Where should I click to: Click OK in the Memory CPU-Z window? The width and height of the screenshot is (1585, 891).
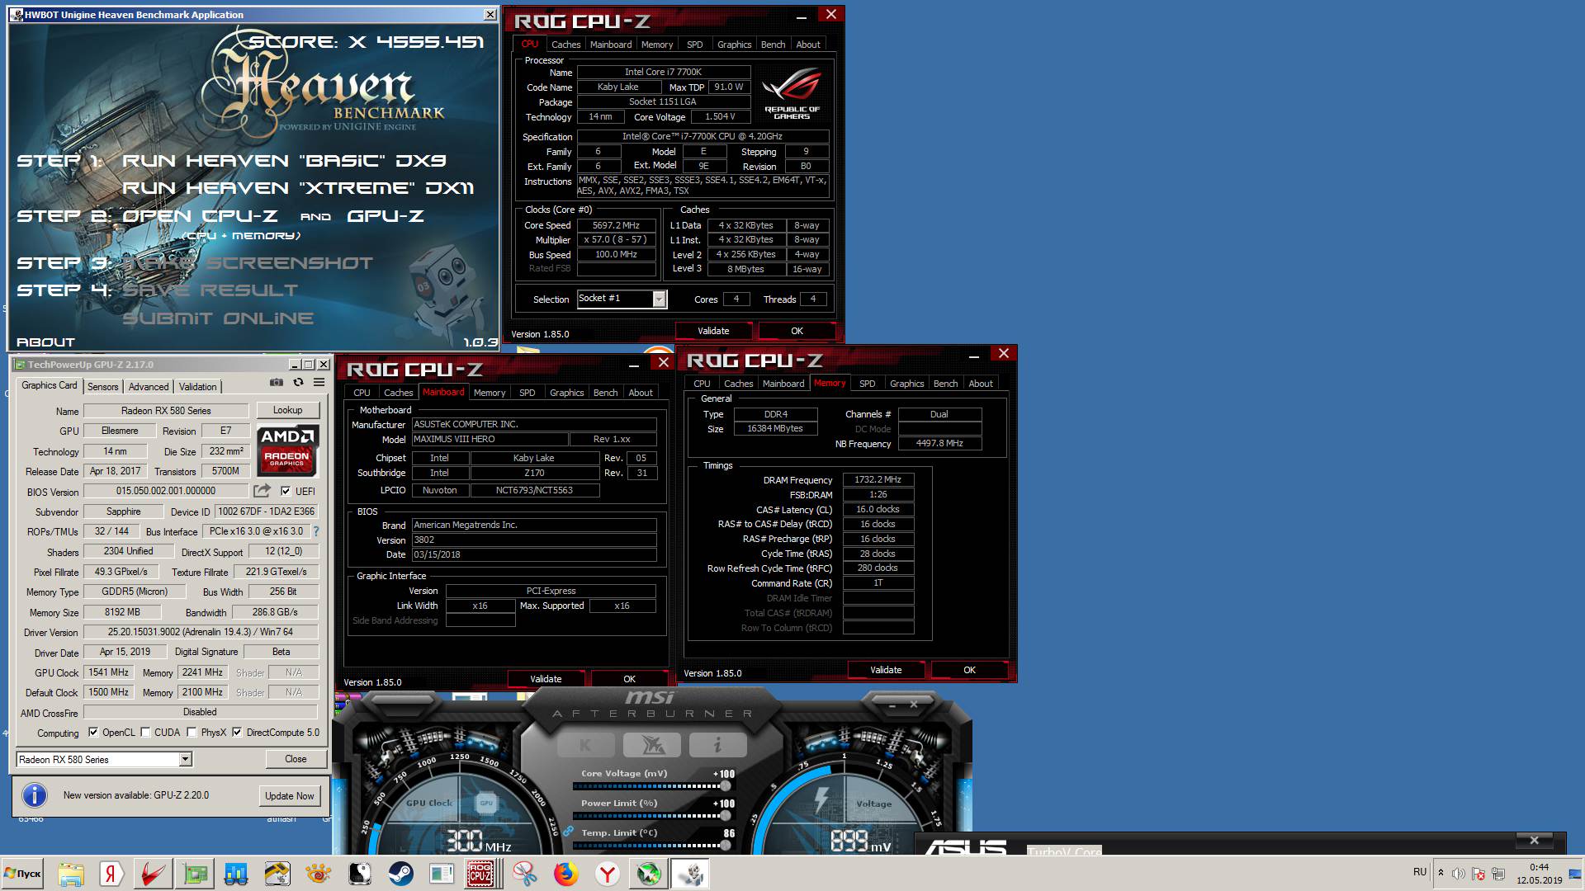[969, 670]
